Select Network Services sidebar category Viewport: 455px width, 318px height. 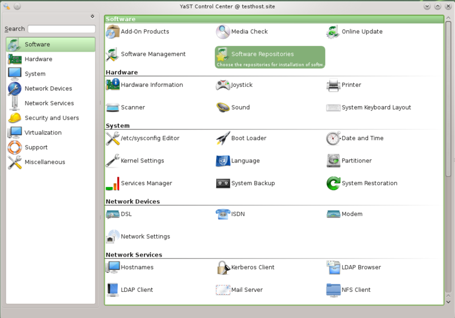coord(51,103)
